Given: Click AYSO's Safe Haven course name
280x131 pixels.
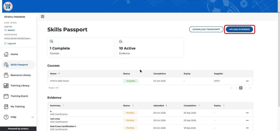Looking at the screenshot, I should click(59, 81).
